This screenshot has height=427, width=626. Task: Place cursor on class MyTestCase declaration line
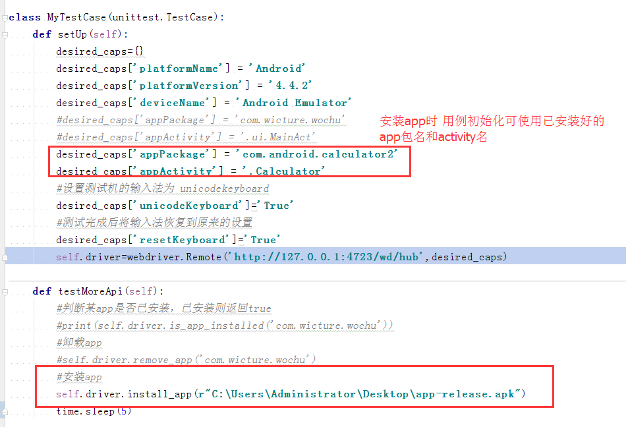click(116, 17)
